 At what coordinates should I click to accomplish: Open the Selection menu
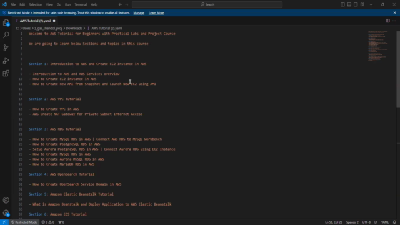tap(36, 4)
